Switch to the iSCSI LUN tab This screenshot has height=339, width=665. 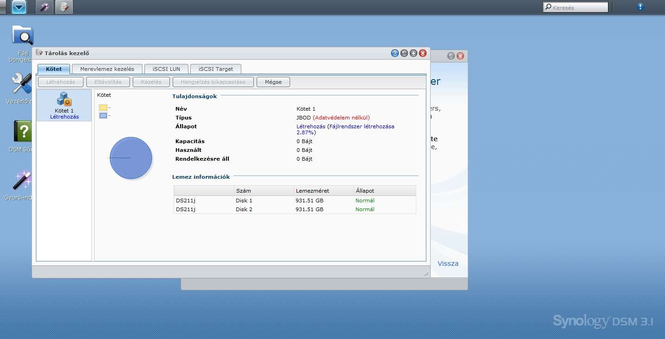[x=166, y=69]
